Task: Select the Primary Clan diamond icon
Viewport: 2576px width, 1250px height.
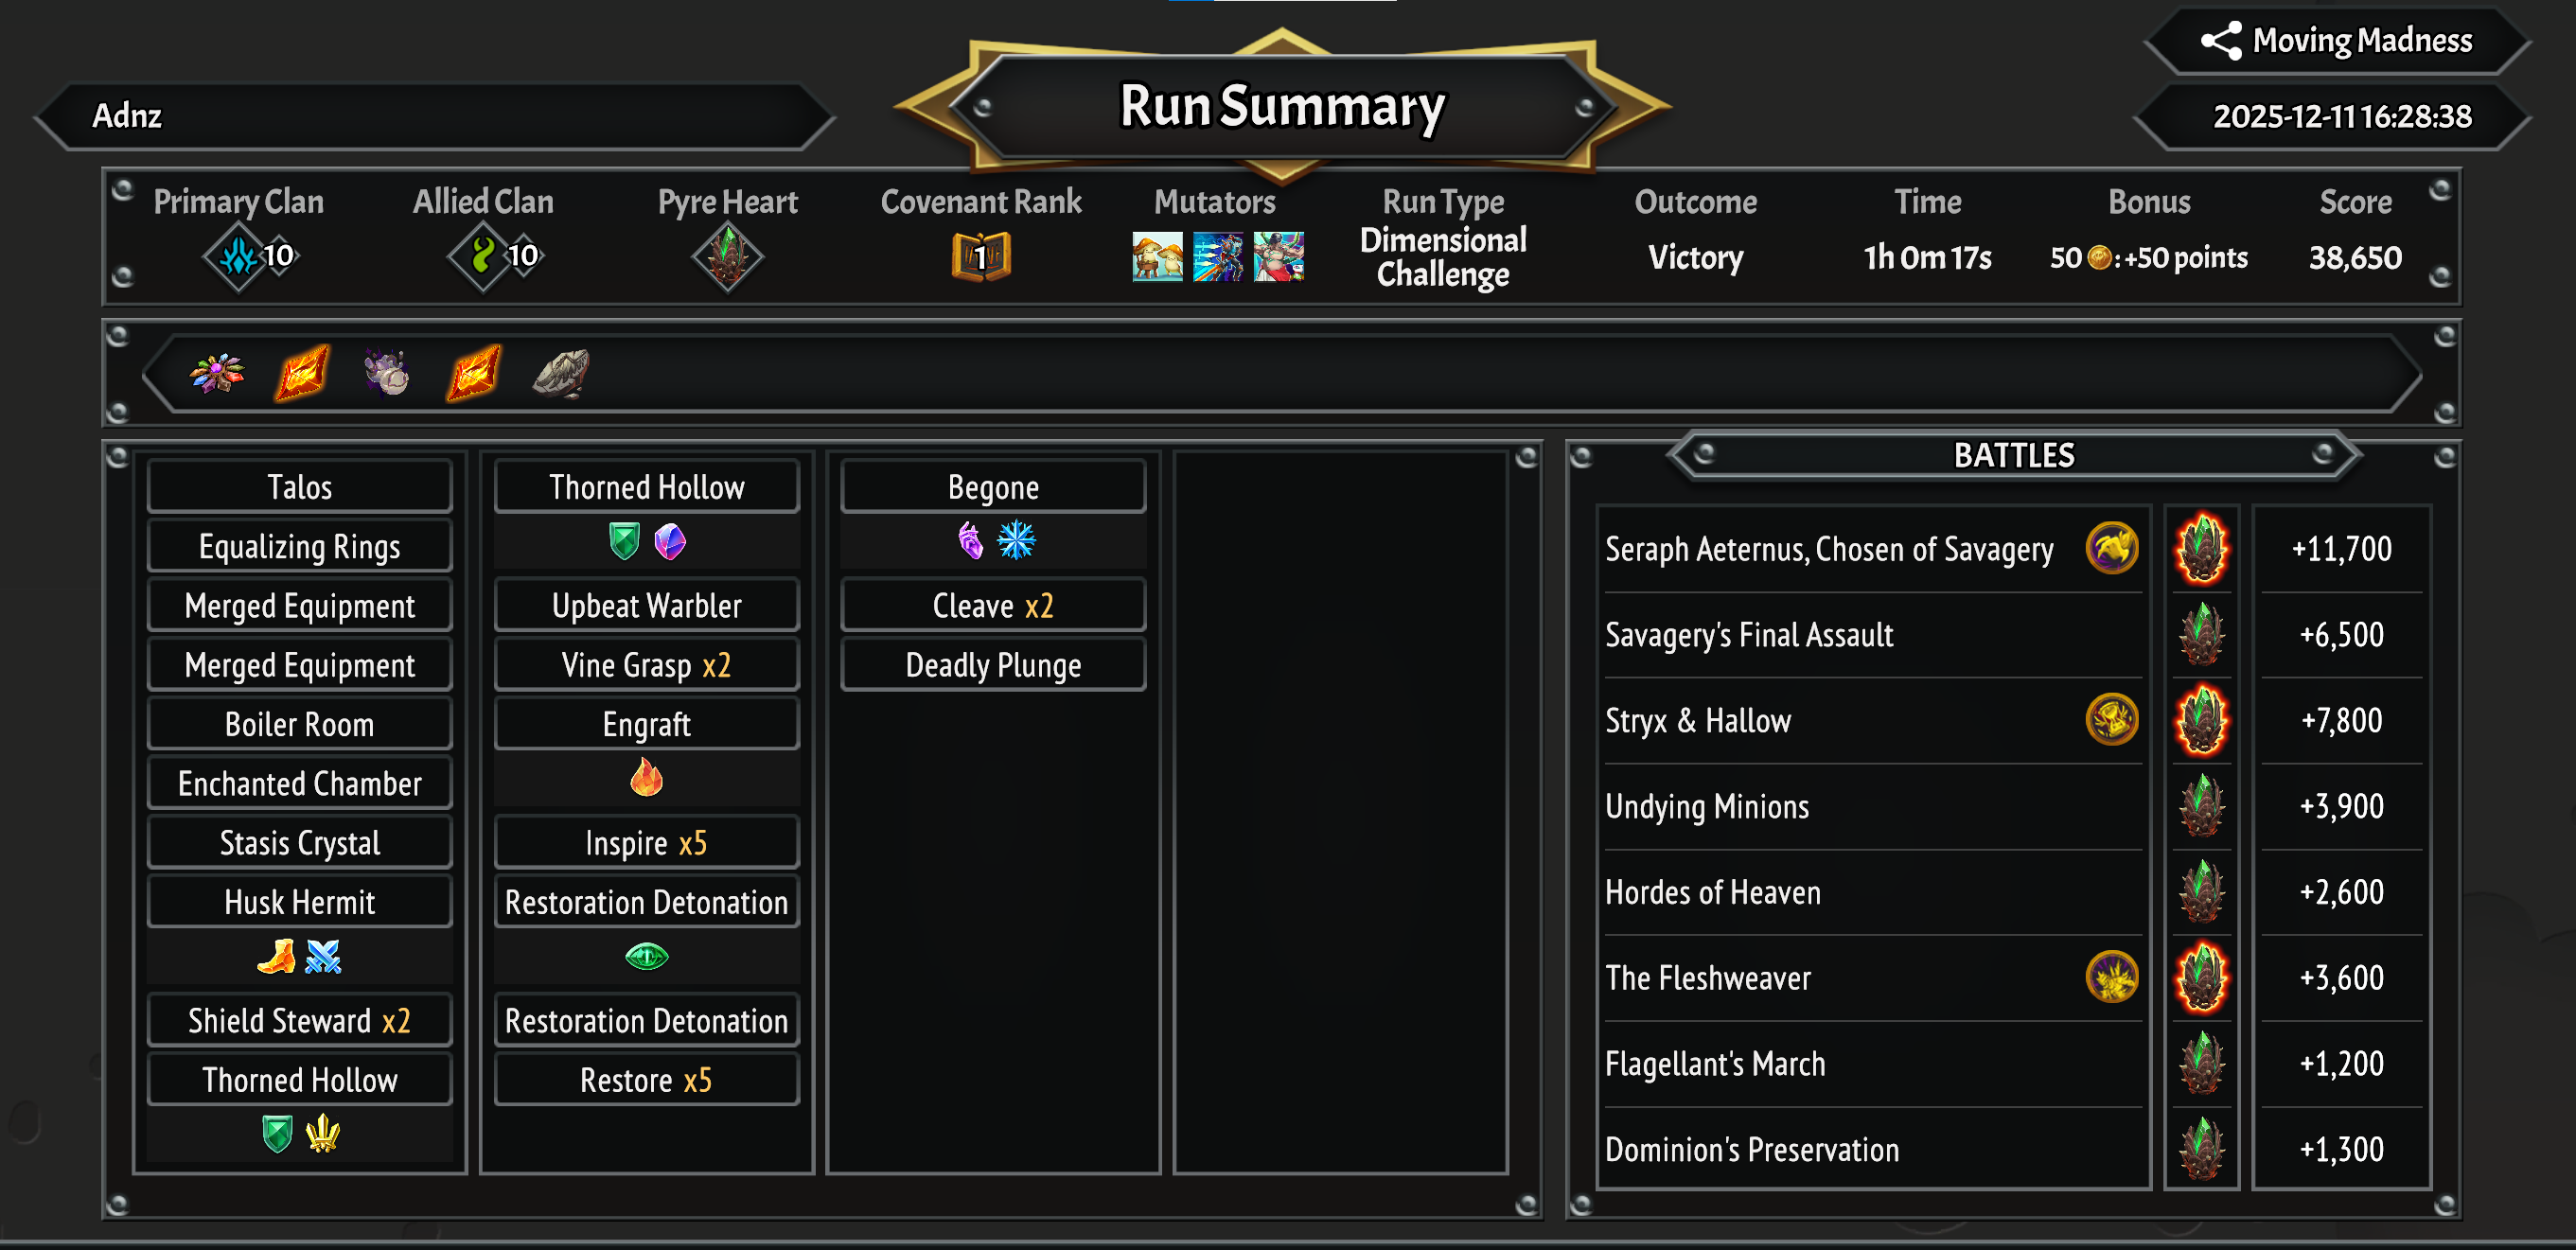Action: click(238, 256)
